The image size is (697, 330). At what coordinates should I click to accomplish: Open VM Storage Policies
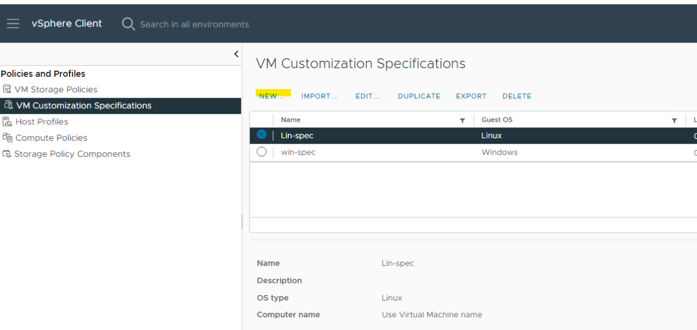56,89
